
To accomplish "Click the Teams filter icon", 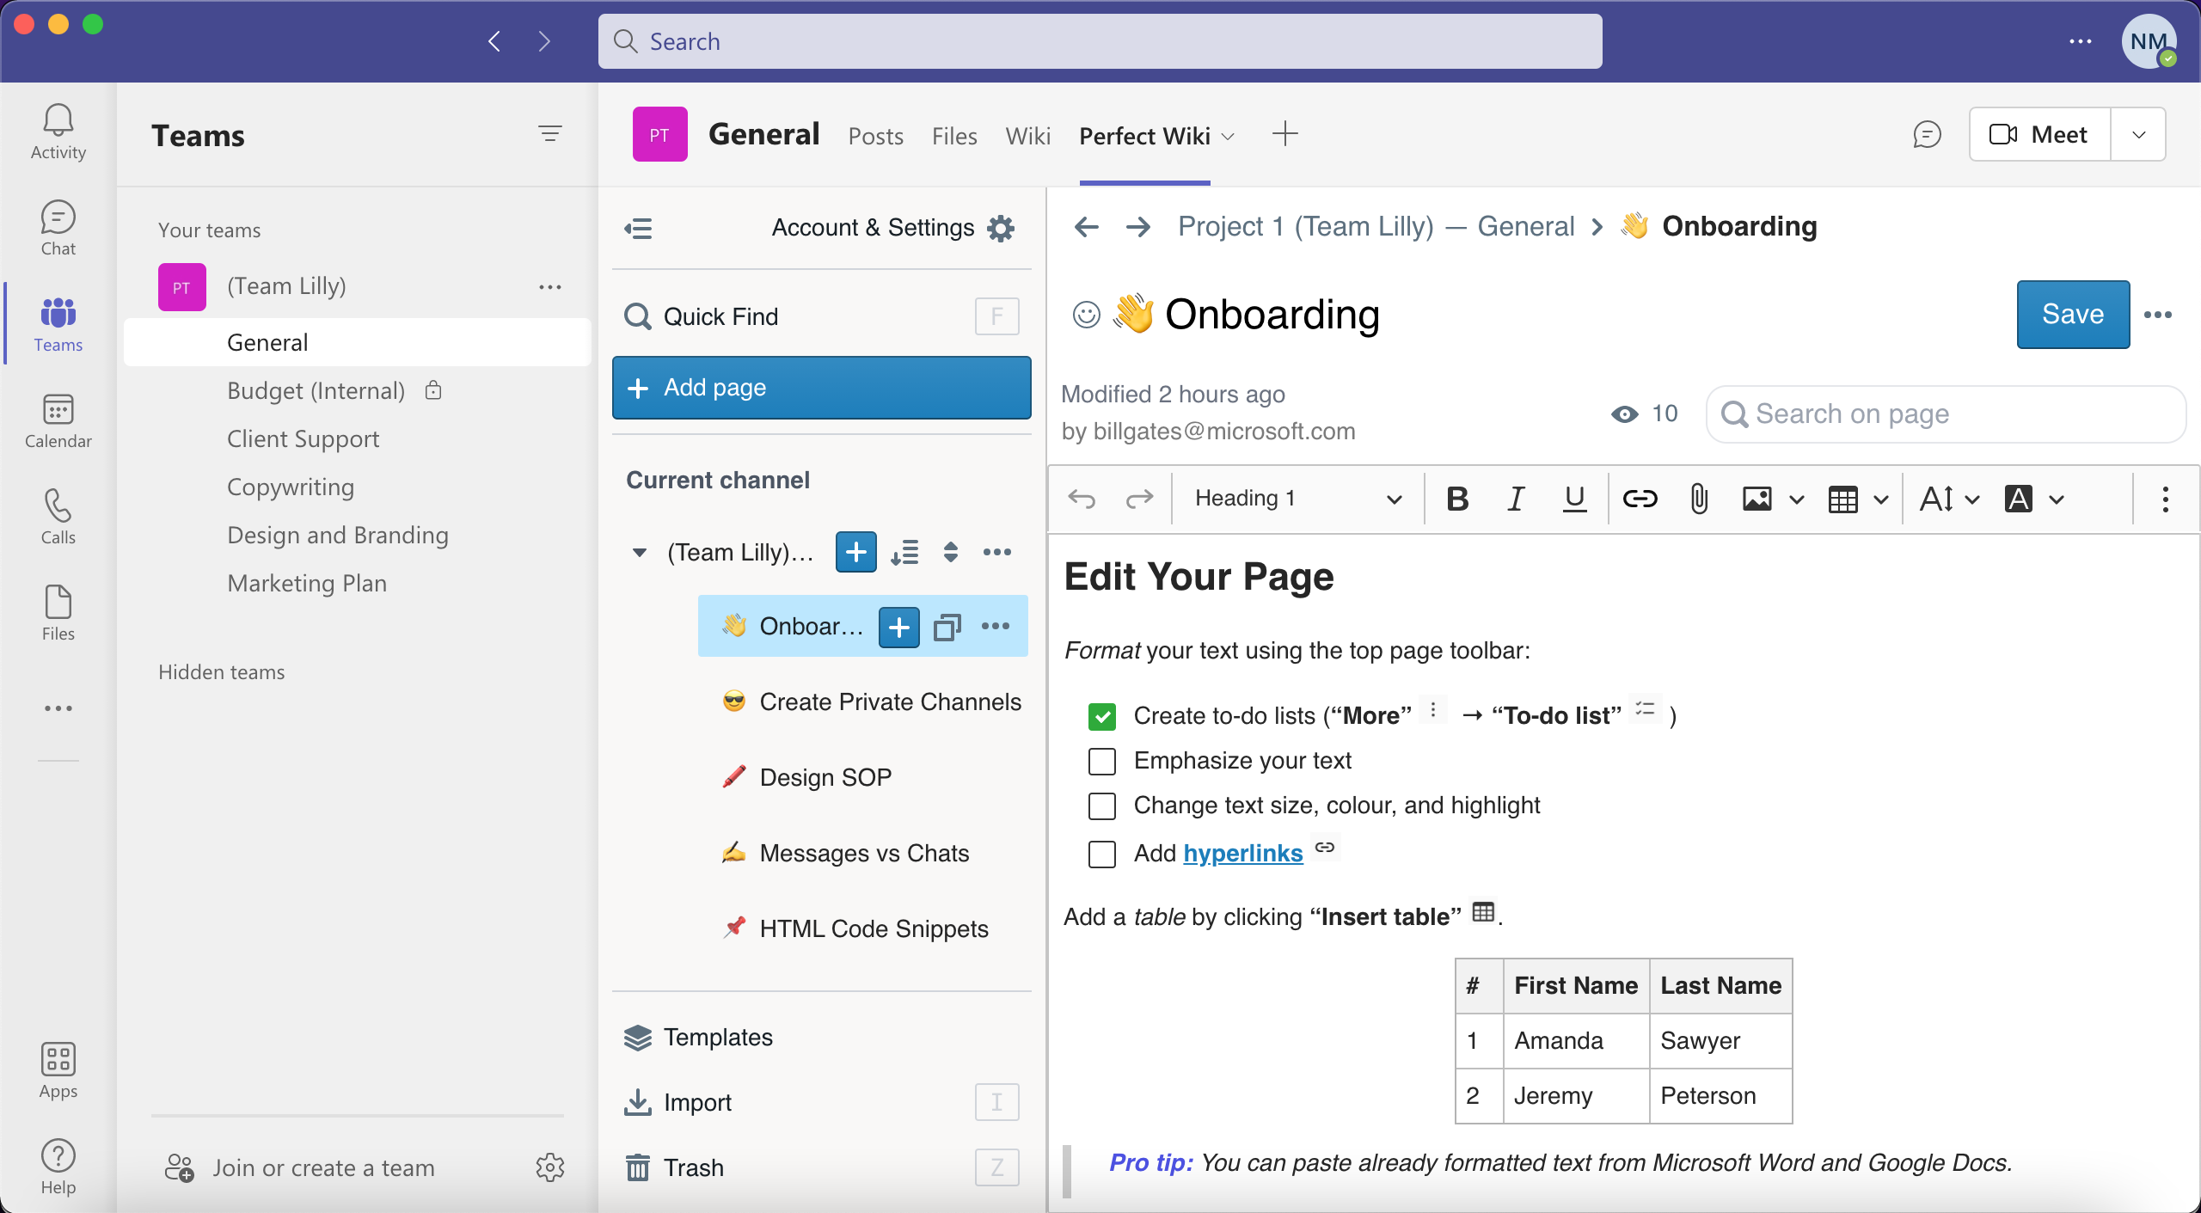I will pyautogui.click(x=550, y=133).
